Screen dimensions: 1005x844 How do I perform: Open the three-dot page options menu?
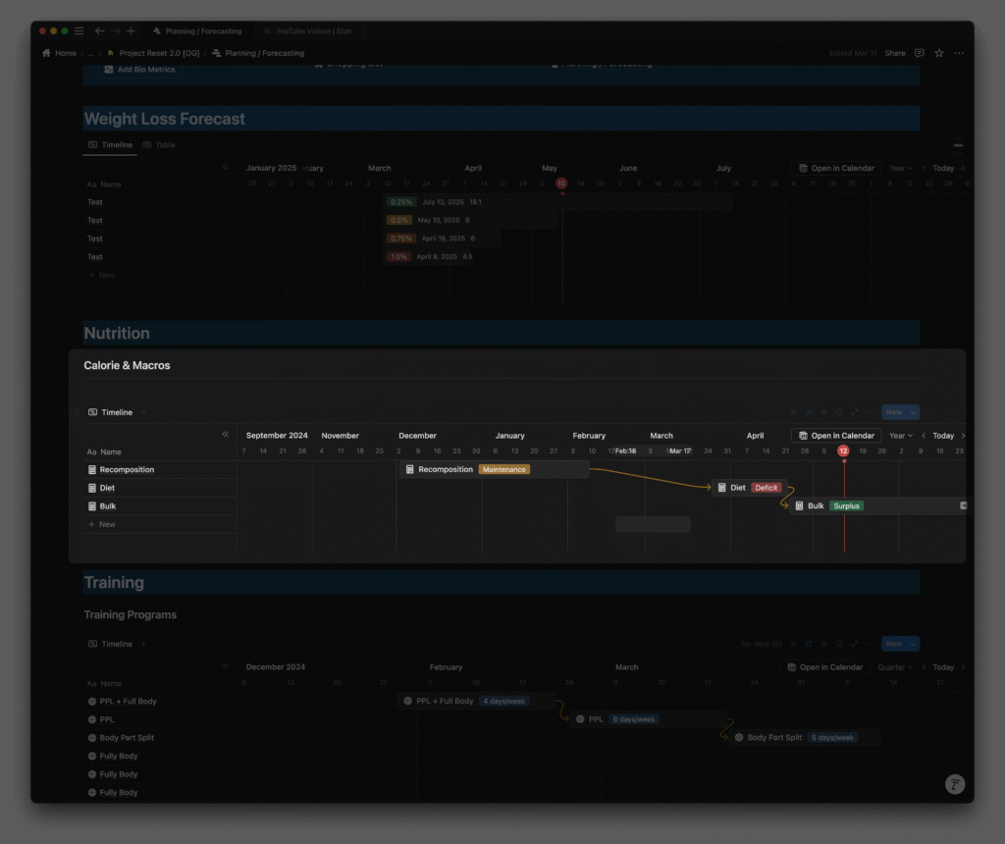click(959, 53)
